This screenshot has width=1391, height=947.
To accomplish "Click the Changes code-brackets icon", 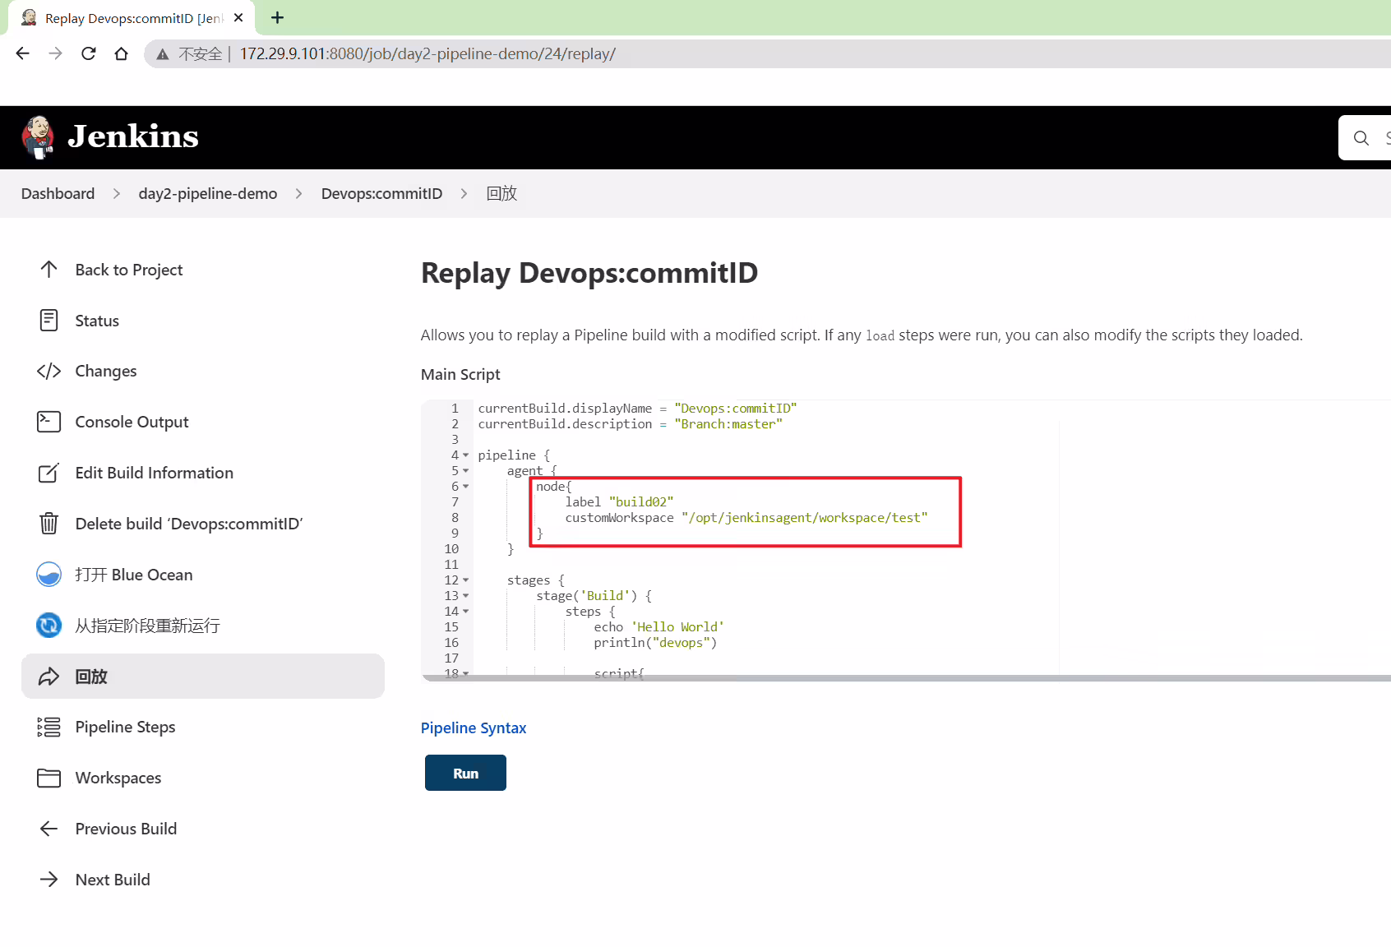I will (49, 372).
